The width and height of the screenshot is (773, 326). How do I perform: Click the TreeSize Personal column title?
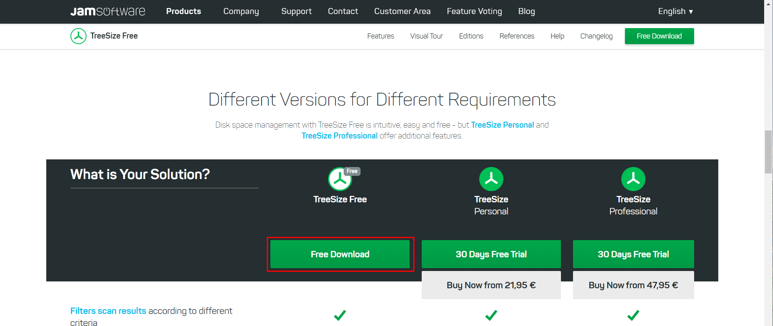[491, 205]
